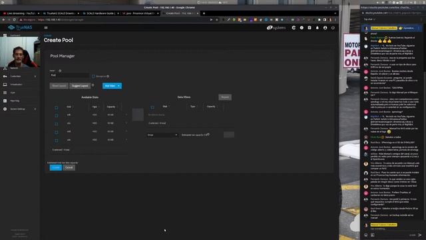Open a new browser tab with the plus icon
Viewport: 426px width, 240px height.
point(204,13)
